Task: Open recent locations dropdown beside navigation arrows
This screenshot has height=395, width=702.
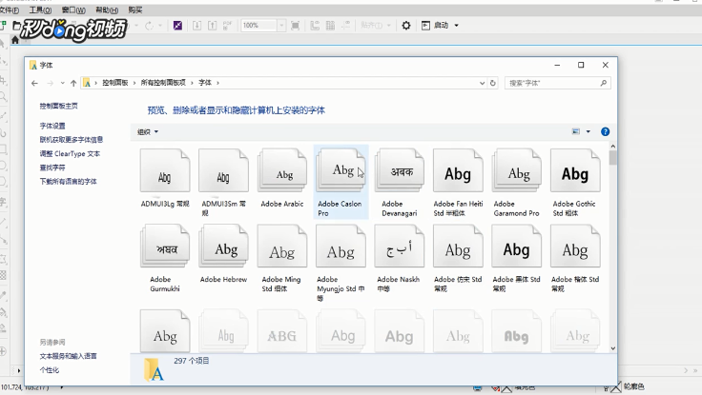Action: pyautogui.click(x=62, y=83)
